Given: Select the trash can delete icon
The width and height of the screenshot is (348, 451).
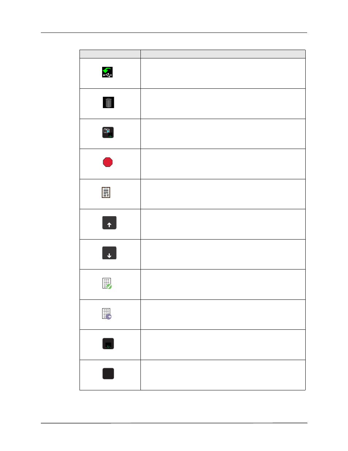Looking at the screenshot, I should pos(108,102).
